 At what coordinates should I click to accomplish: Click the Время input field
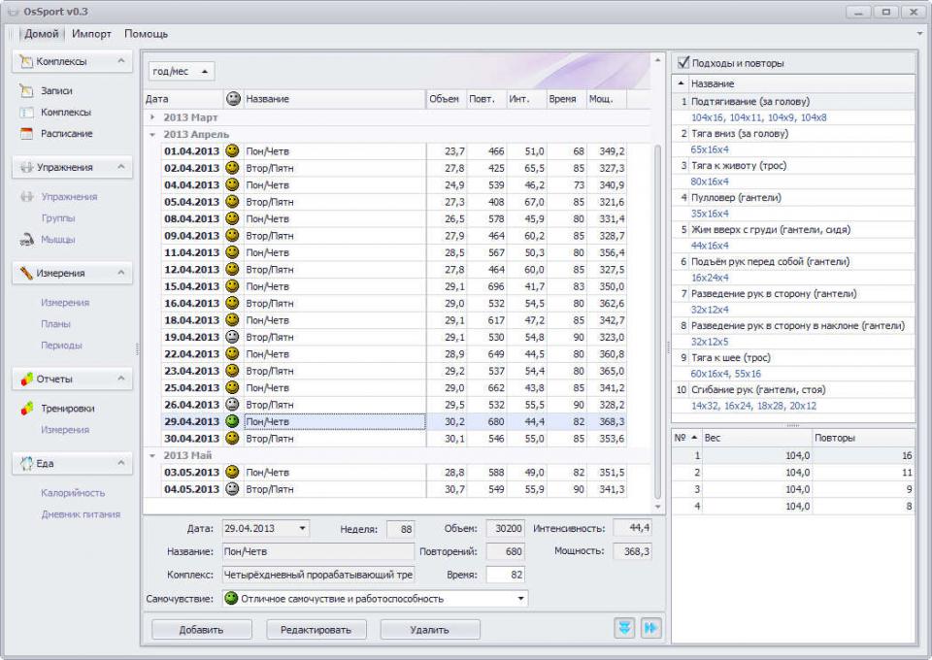(x=505, y=575)
